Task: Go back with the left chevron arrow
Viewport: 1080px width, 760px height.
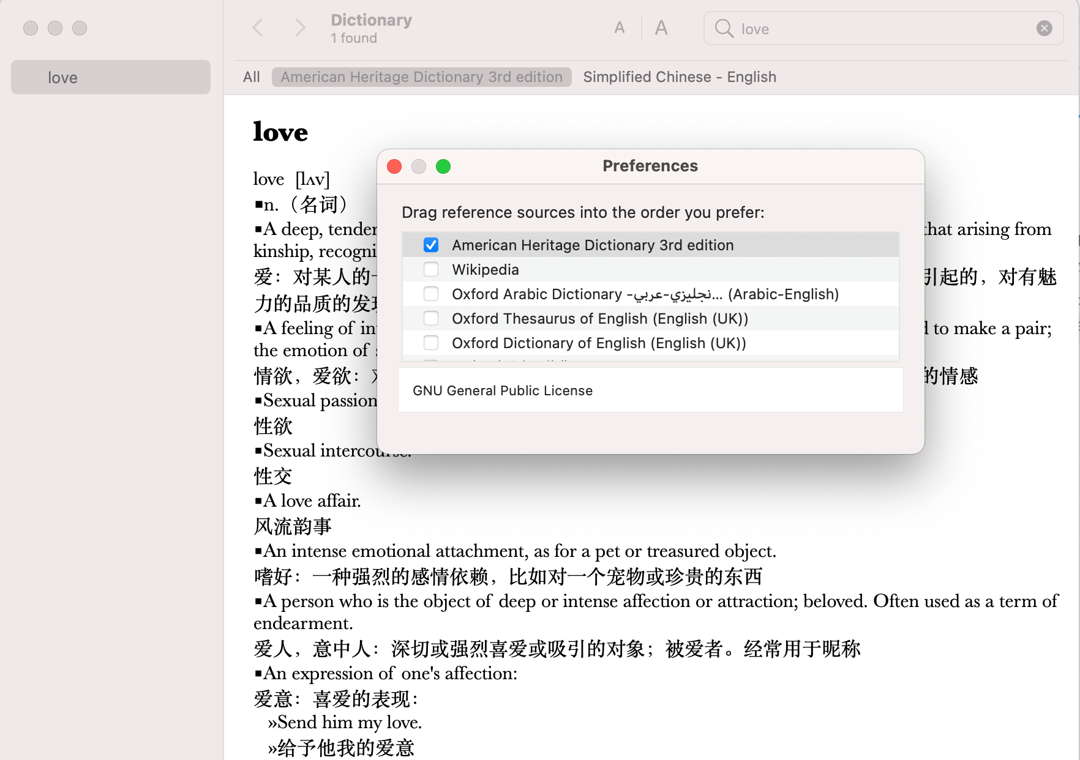Action: (x=258, y=28)
